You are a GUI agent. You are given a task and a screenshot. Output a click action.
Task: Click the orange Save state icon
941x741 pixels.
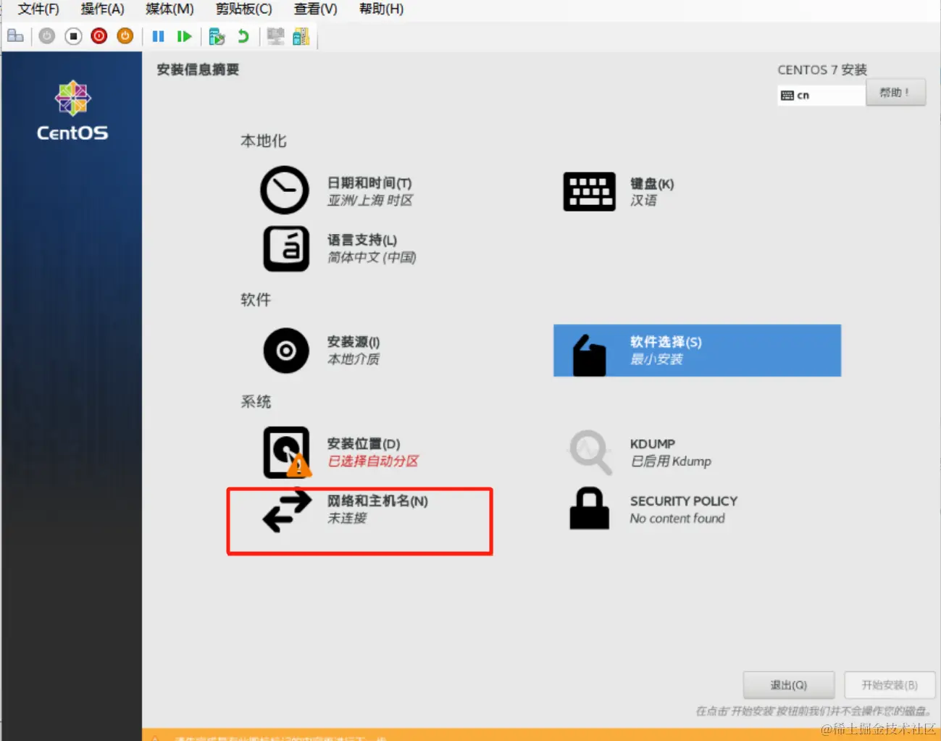125,36
